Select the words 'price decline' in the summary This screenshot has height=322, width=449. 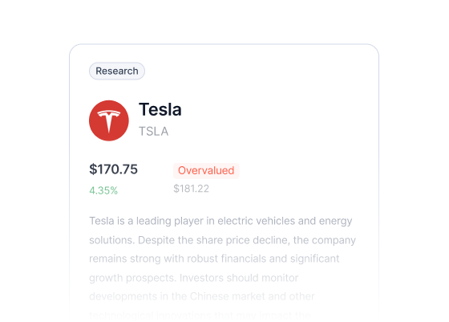tap(258, 240)
